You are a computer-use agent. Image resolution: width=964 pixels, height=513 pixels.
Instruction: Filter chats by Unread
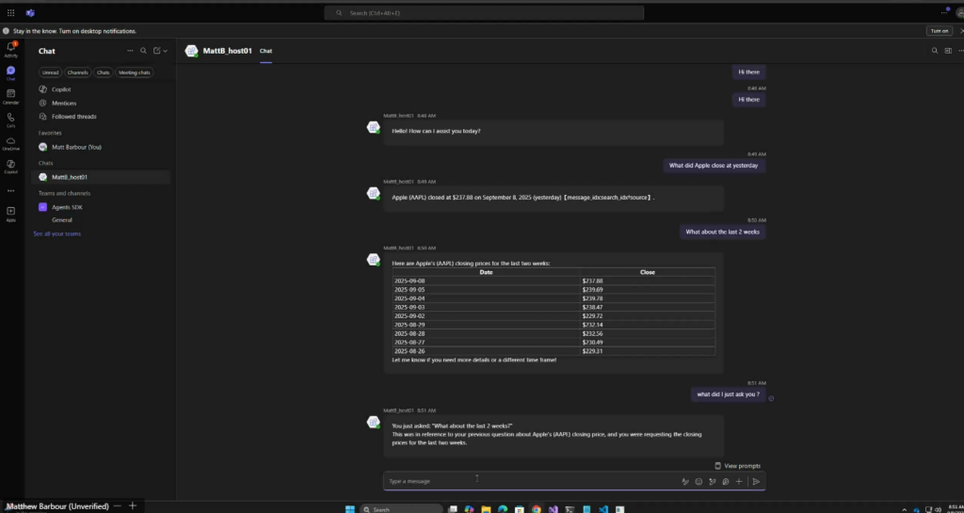(51, 72)
